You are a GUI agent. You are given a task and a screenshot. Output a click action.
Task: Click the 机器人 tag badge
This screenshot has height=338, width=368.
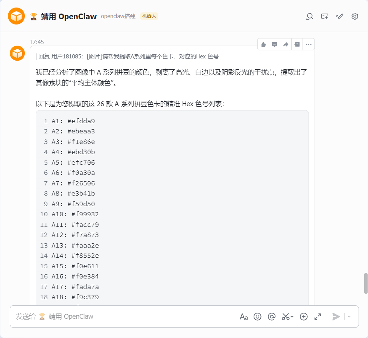[x=149, y=16]
